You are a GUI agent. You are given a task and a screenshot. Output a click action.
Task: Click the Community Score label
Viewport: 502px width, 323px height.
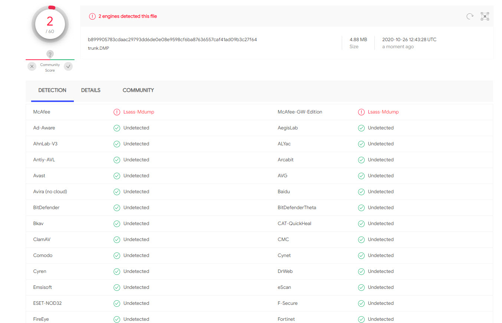50,67
